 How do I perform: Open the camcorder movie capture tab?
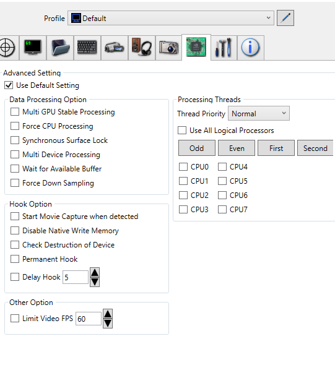[x=115, y=48]
